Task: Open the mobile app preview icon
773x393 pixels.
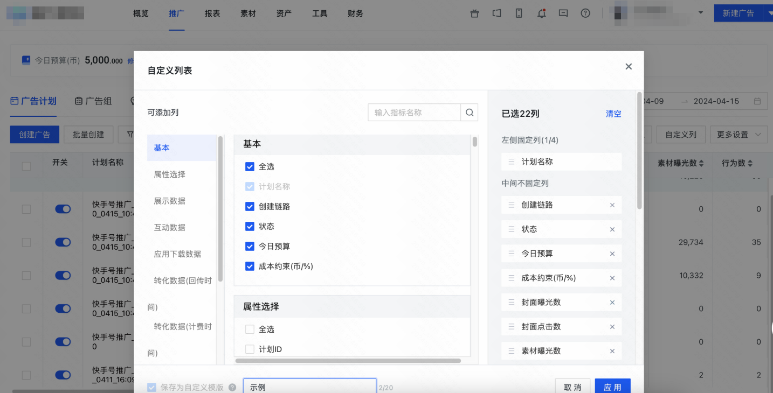Action: [519, 13]
